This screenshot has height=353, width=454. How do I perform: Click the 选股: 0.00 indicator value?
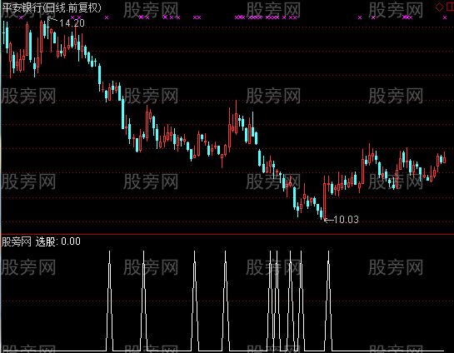tap(58, 241)
